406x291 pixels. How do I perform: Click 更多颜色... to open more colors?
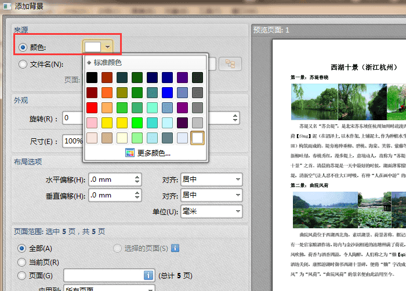click(154, 153)
